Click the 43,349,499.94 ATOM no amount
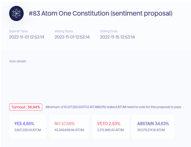 point(69,130)
